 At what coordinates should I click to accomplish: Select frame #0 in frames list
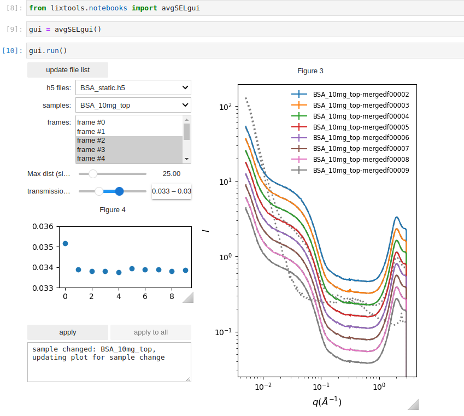pos(130,122)
